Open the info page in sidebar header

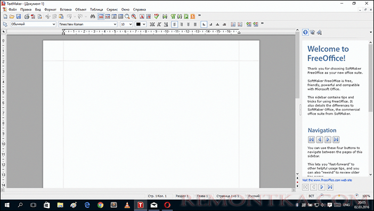pyautogui.click(x=305, y=32)
